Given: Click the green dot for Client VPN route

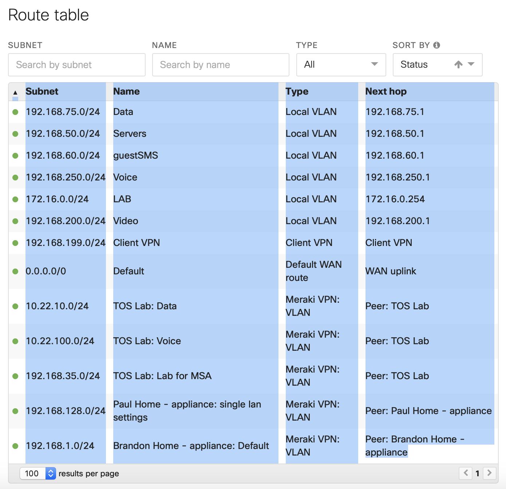Looking at the screenshot, I should tap(15, 243).
